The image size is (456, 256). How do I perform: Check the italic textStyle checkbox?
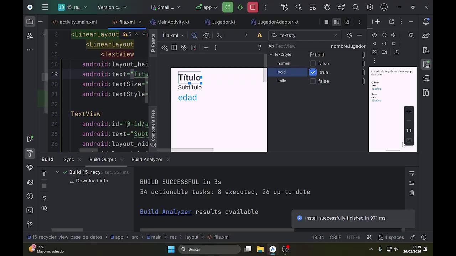[313, 81]
